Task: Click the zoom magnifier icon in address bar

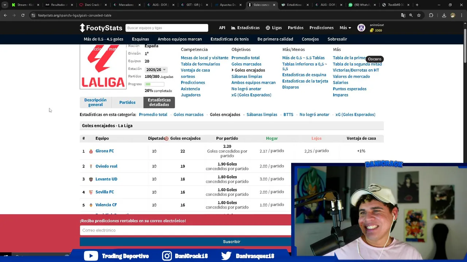Action: click(x=411, y=15)
